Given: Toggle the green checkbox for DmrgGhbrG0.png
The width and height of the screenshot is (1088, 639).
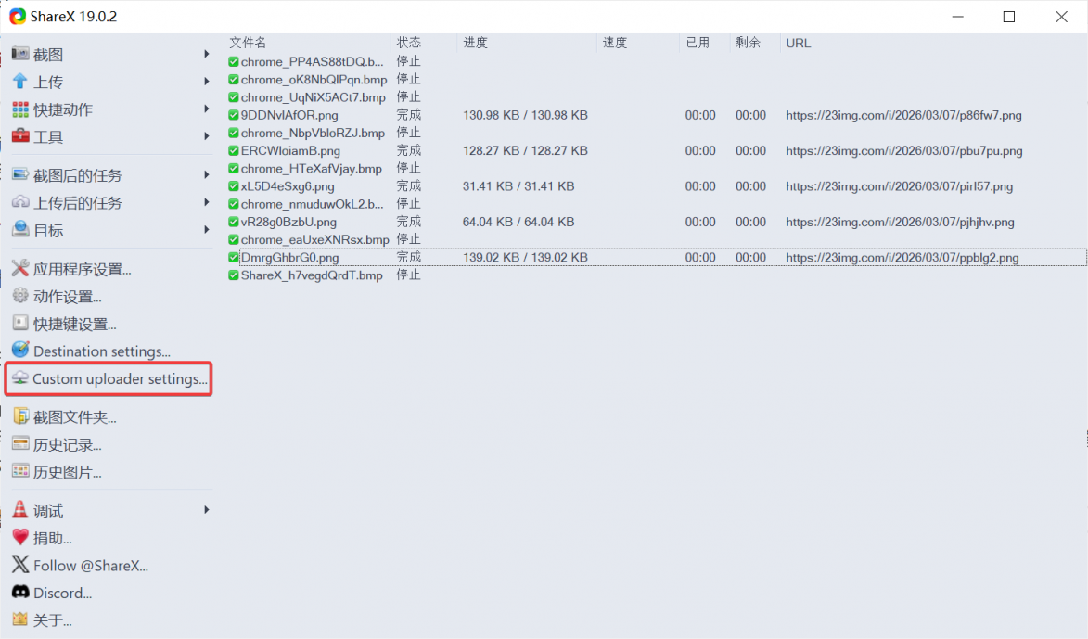Looking at the screenshot, I should click(x=234, y=258).
